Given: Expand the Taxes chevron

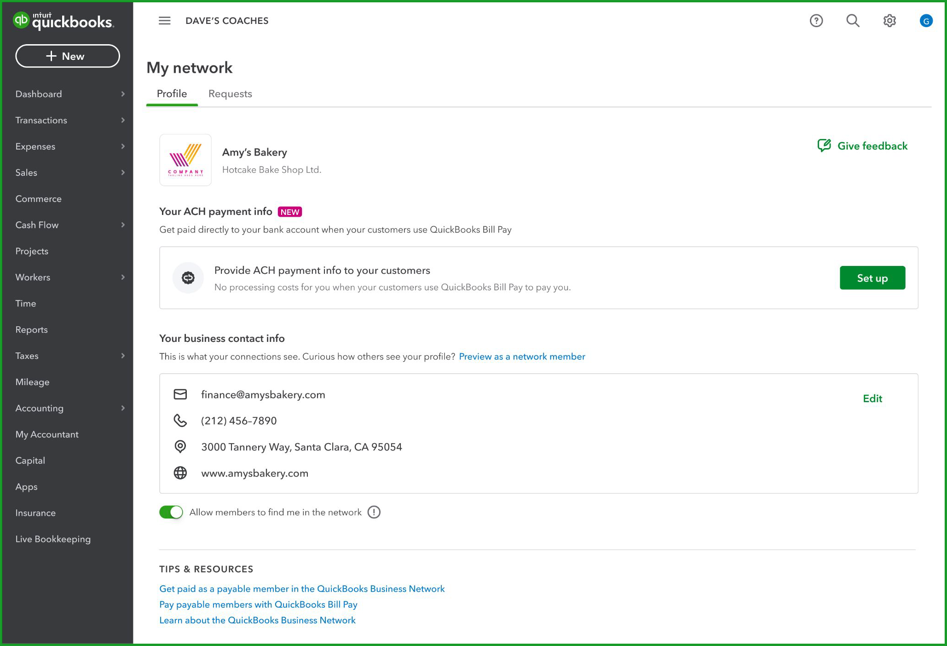Looking at the screenshot, I should tap(123, 356).
